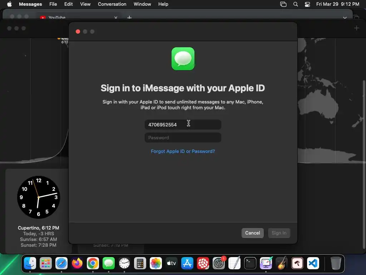Open Clock app in the Dock
This screenshot has width=366, height=275.
[124, 263]
